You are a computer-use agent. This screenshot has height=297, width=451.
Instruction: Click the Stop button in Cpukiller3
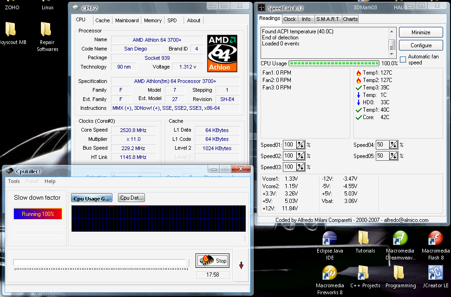click(x=213, y=260)
